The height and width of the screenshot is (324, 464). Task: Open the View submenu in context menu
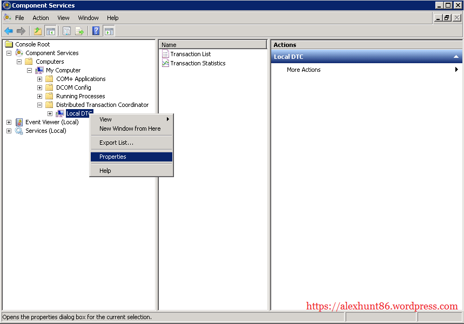tap(131, 119)
